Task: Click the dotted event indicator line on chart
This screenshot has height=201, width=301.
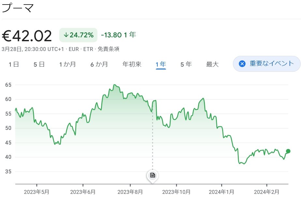Action: [152, 143]
